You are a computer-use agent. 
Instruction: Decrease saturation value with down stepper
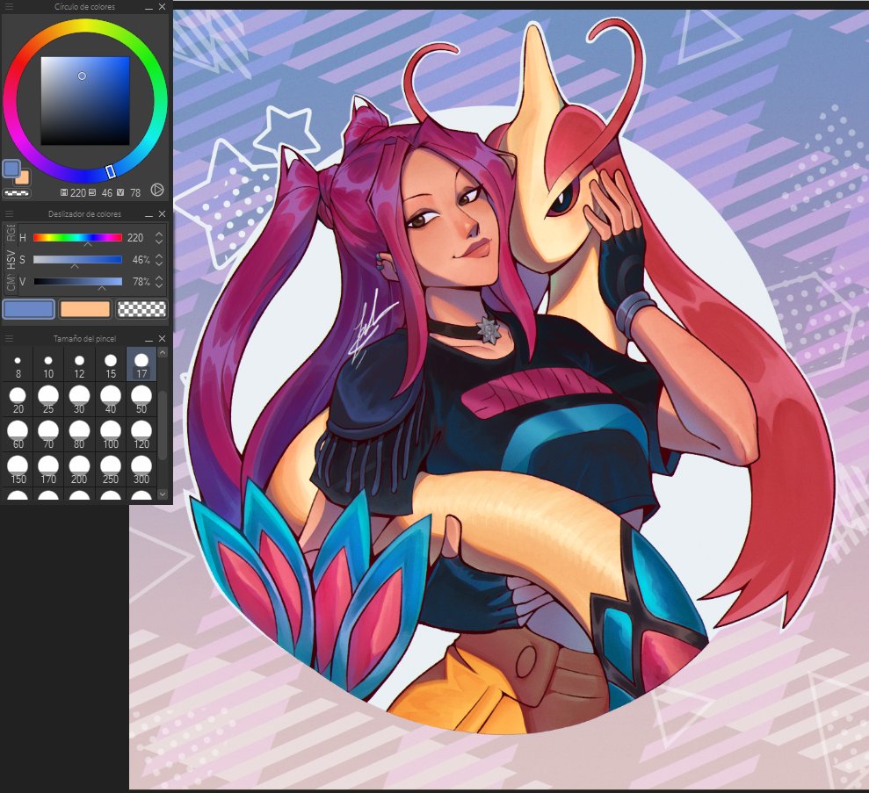160,263
